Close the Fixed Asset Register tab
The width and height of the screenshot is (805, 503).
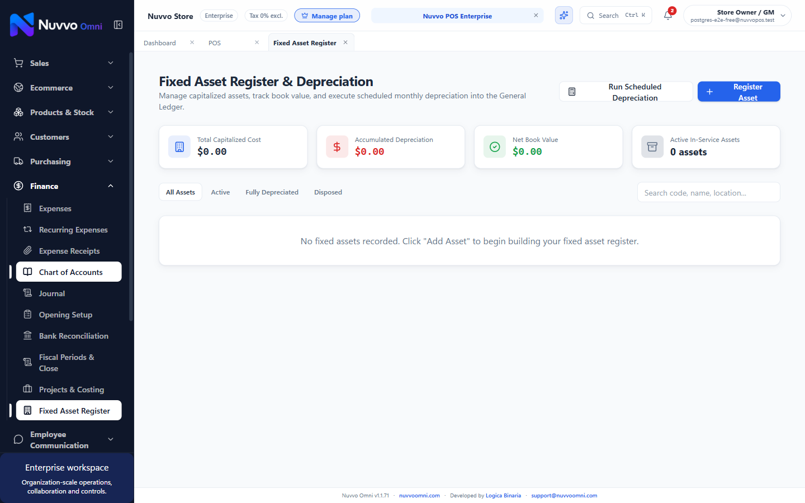(x=345, y=42)
